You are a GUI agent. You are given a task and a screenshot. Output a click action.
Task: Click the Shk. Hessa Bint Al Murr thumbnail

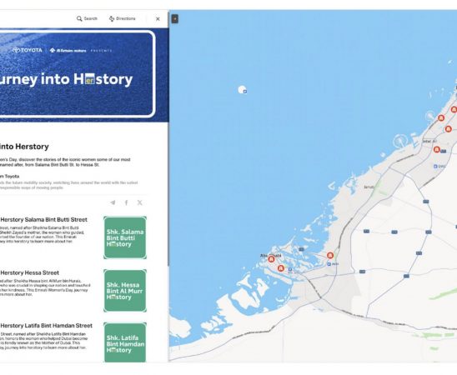[125, 291]
